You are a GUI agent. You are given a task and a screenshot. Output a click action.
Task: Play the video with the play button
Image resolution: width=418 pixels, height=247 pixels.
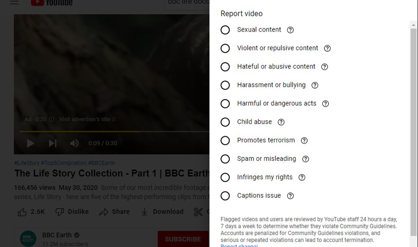click(x=31, y=143)
